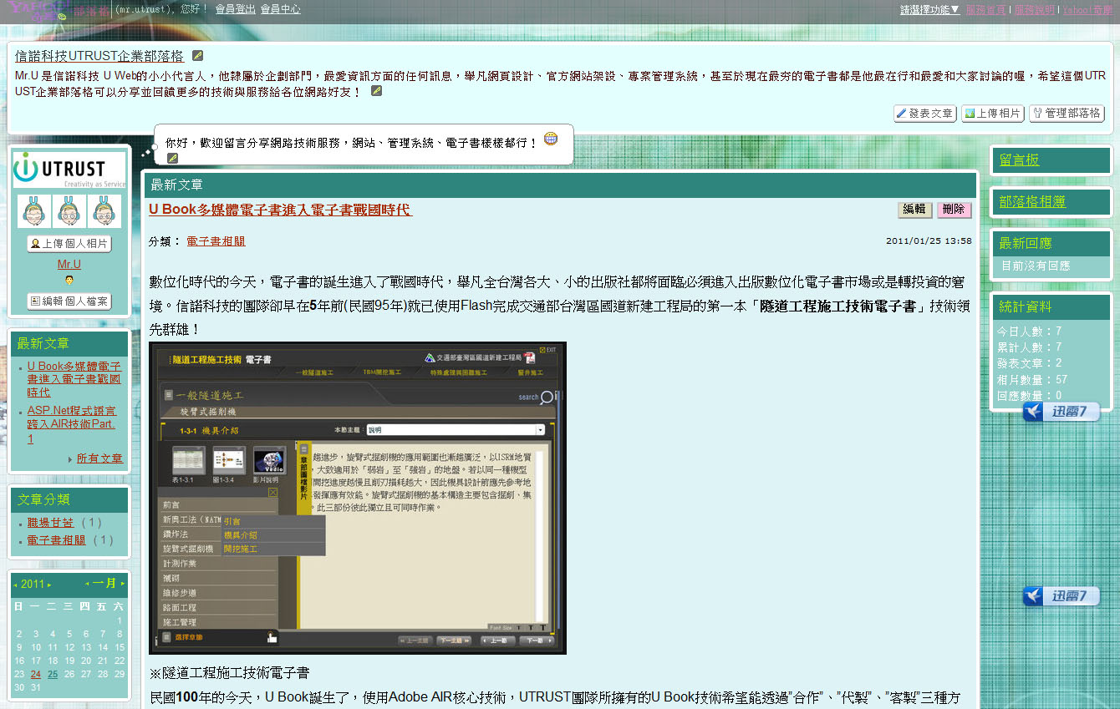Open the 留言板 guestbook

[x=1019, y=160]
